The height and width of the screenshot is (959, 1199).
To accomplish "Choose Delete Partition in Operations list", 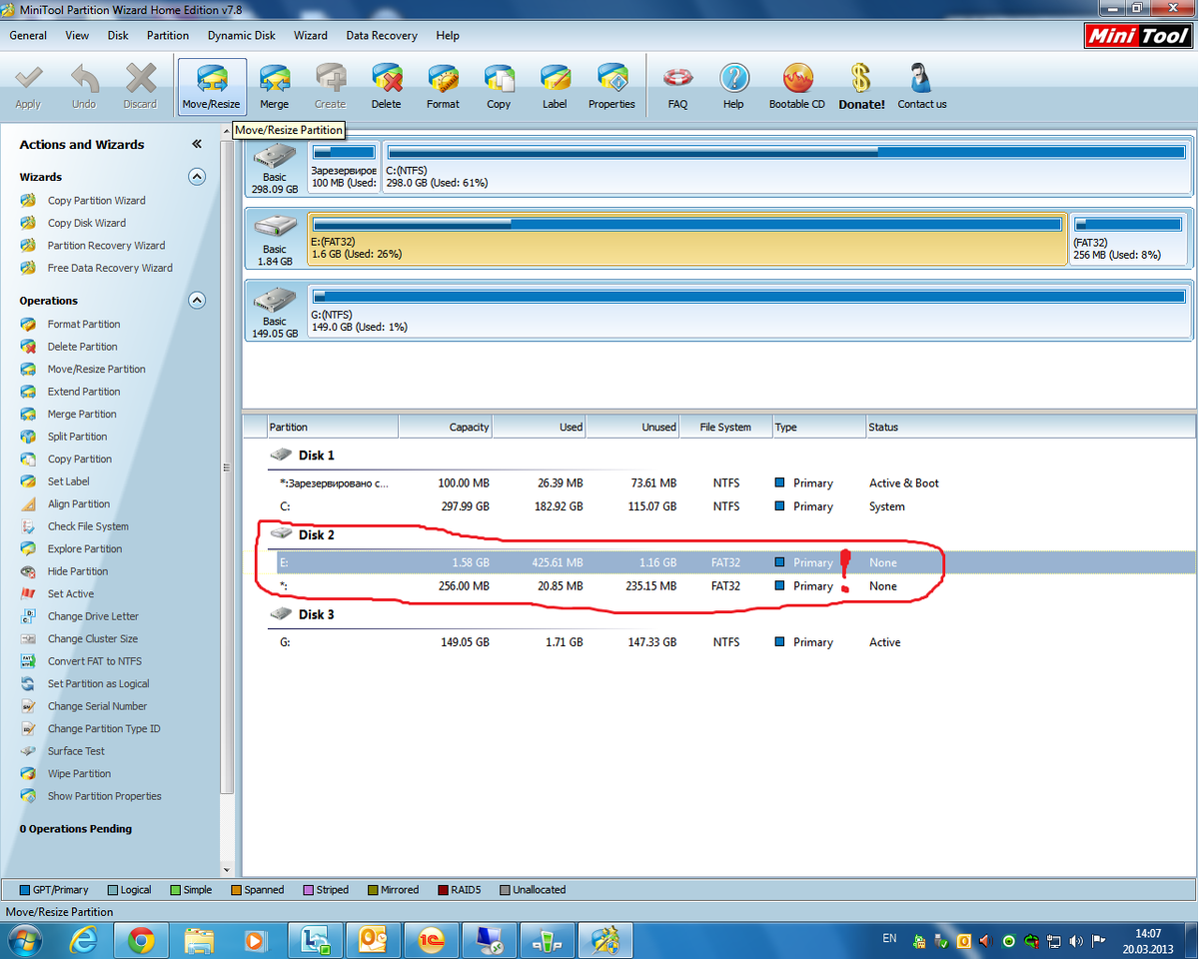I will pyautogui.click(x=83, y=347).
